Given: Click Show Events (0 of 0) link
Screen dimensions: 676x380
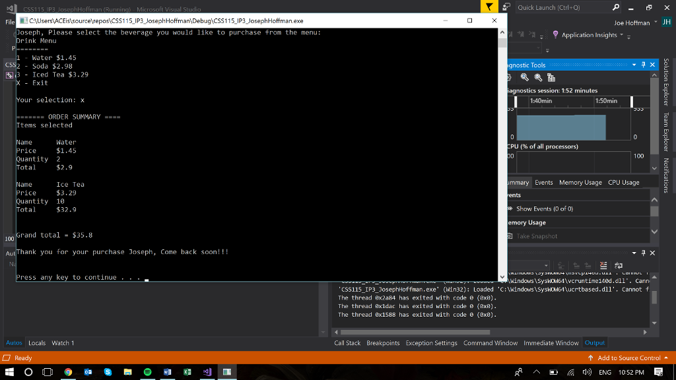Looking at the screenshot, I should (x=545, y=209).
